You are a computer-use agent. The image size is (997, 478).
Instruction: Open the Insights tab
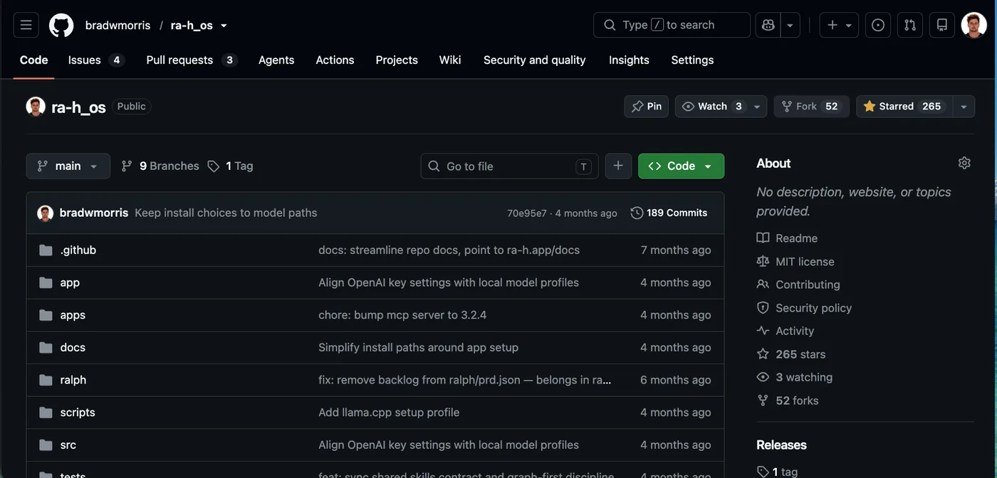629,60
